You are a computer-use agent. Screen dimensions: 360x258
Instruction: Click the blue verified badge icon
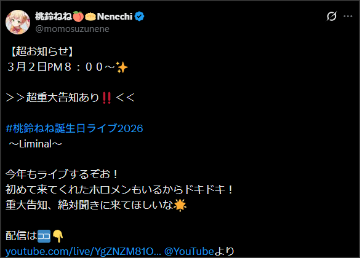click(139, 17)
